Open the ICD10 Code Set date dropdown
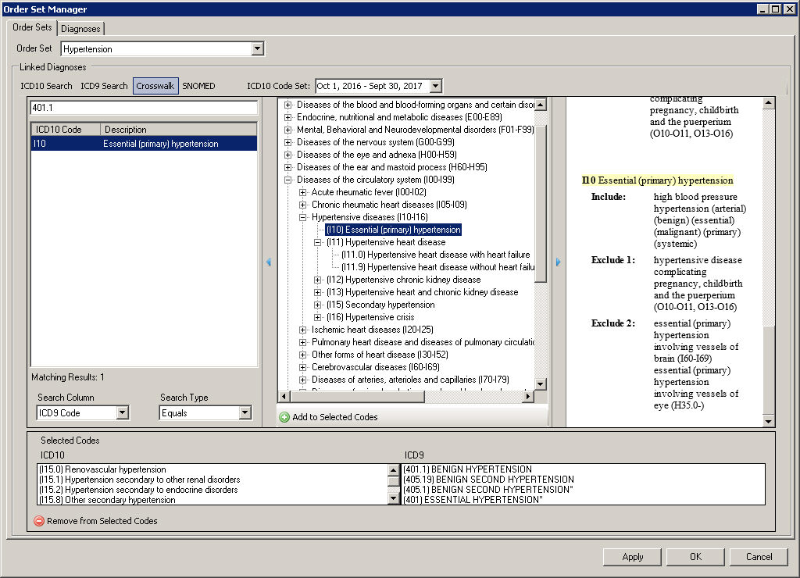 point(436,86)
